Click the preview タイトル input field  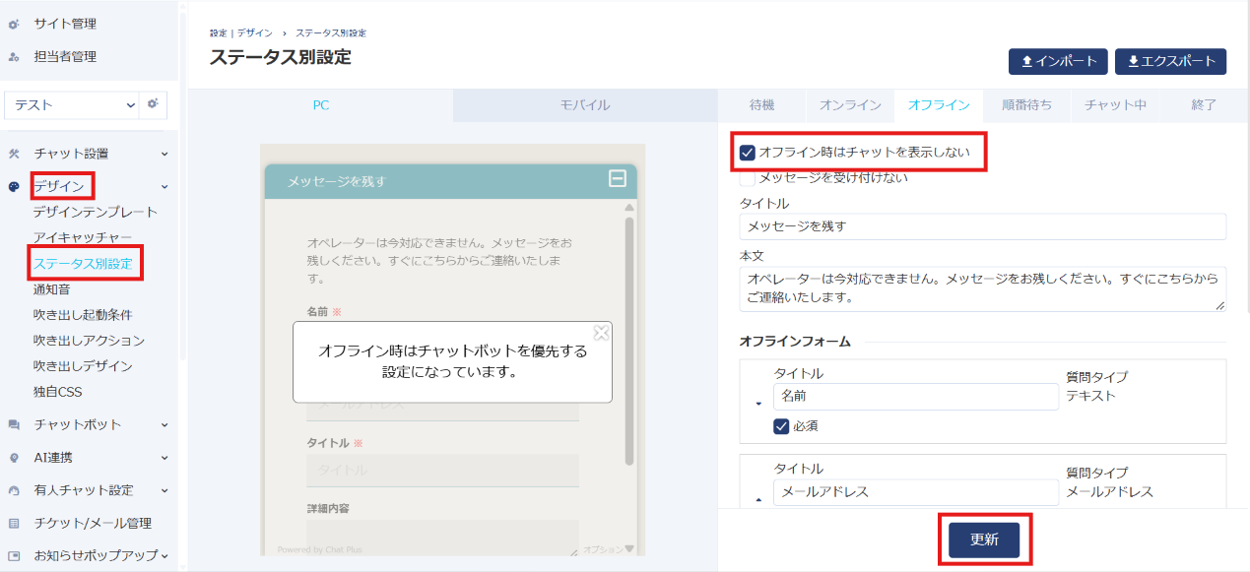442,470
